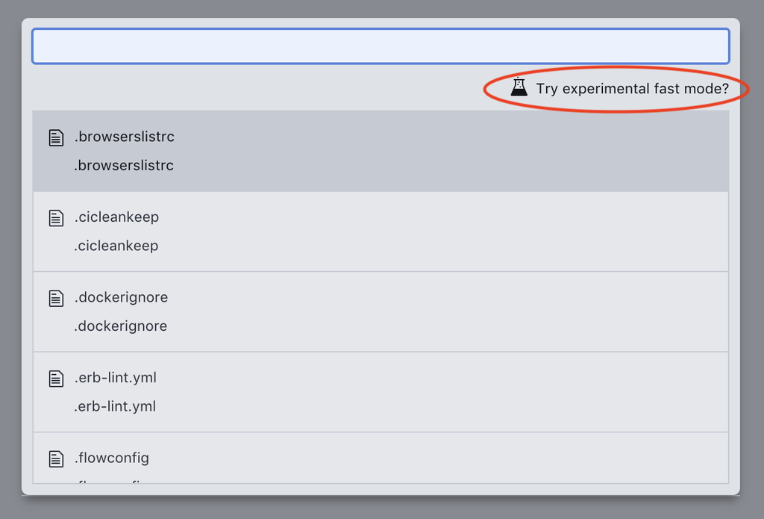Click the .browserslistrc path subtitle
This screenshot has width=764, height=519.
tap(124, 166)
